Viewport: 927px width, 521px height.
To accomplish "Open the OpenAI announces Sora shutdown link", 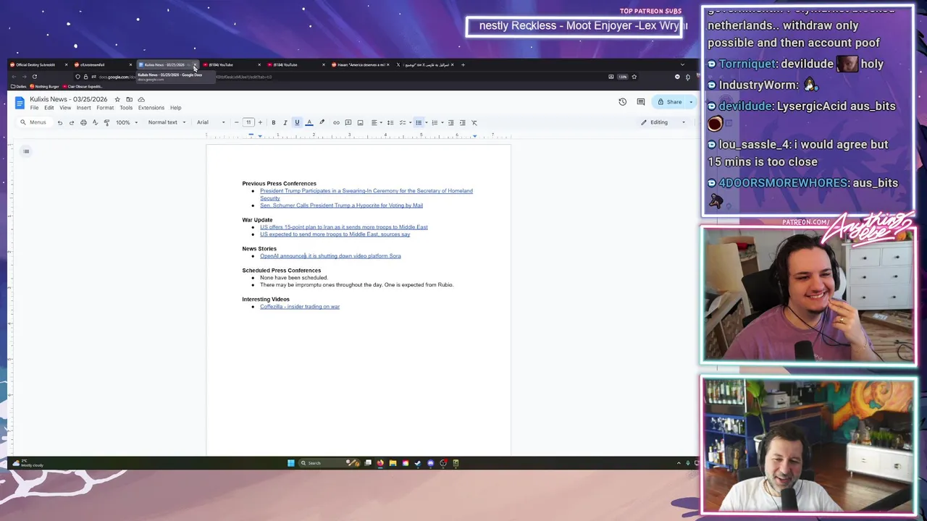I will [330, 256].
